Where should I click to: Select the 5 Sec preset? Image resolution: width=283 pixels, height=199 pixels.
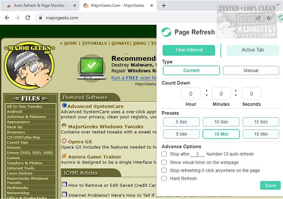click(182, 122)
